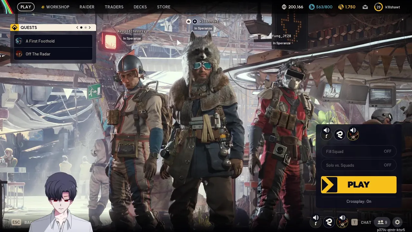Open the Off The Radar quest

tap(53, 54)
